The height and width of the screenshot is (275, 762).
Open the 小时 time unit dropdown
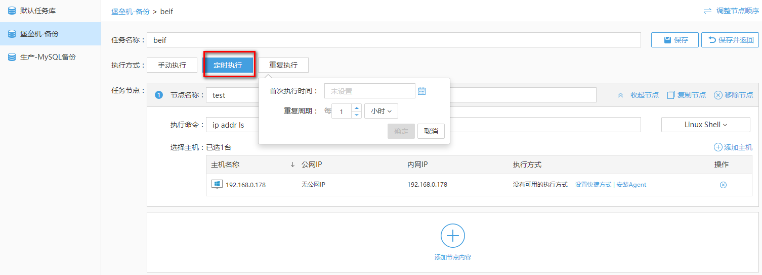381,111
